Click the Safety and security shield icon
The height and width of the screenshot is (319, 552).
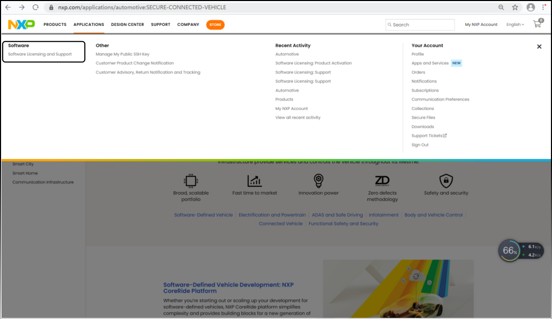click(446, 181)
